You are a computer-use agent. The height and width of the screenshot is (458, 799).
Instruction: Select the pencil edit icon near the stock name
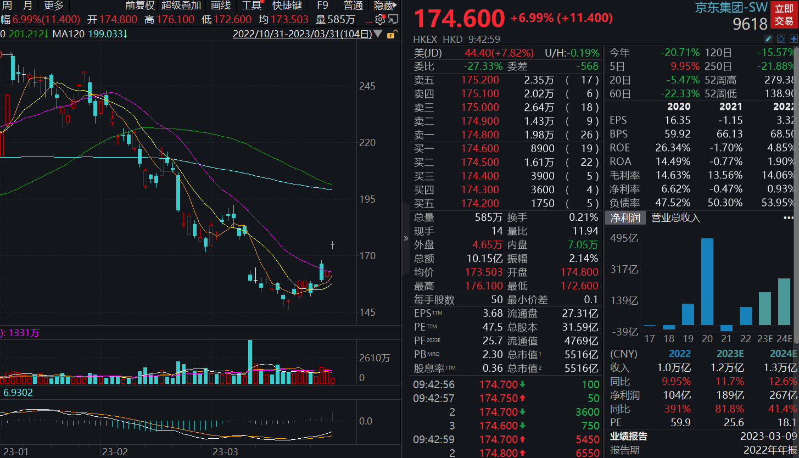768,38
